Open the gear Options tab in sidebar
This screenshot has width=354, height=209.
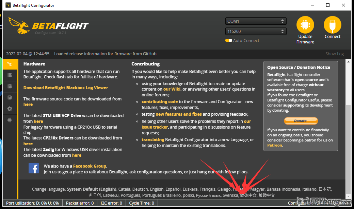click(x=10, y=109)
